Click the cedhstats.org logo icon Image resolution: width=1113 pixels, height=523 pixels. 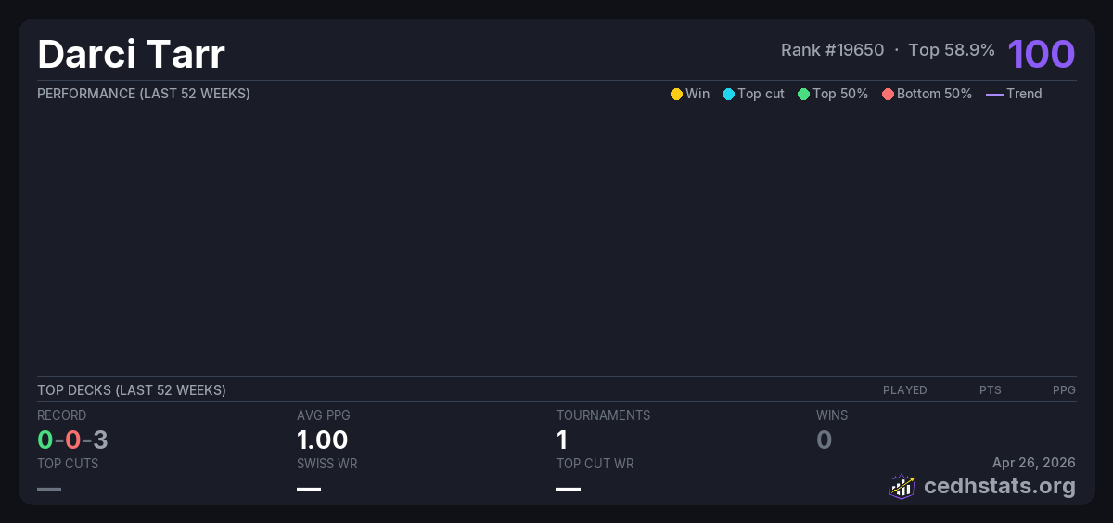[x=901, y=486]
